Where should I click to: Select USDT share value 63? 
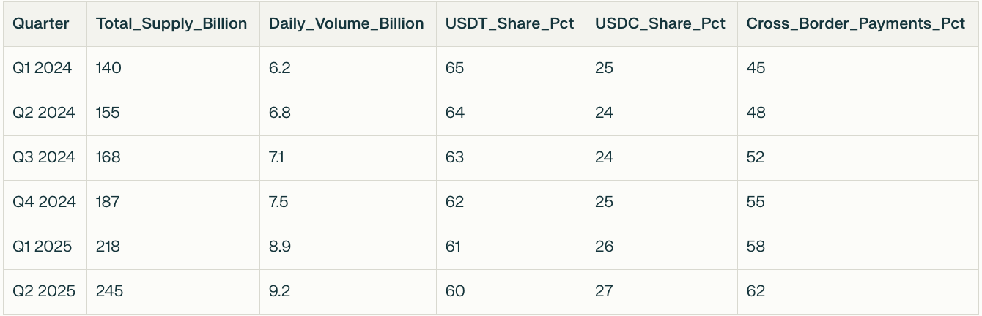point(454,157)
